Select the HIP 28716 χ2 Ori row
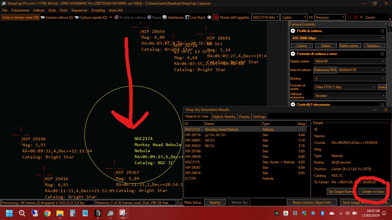Screen dimensions: 392x220 click(245, 135)
